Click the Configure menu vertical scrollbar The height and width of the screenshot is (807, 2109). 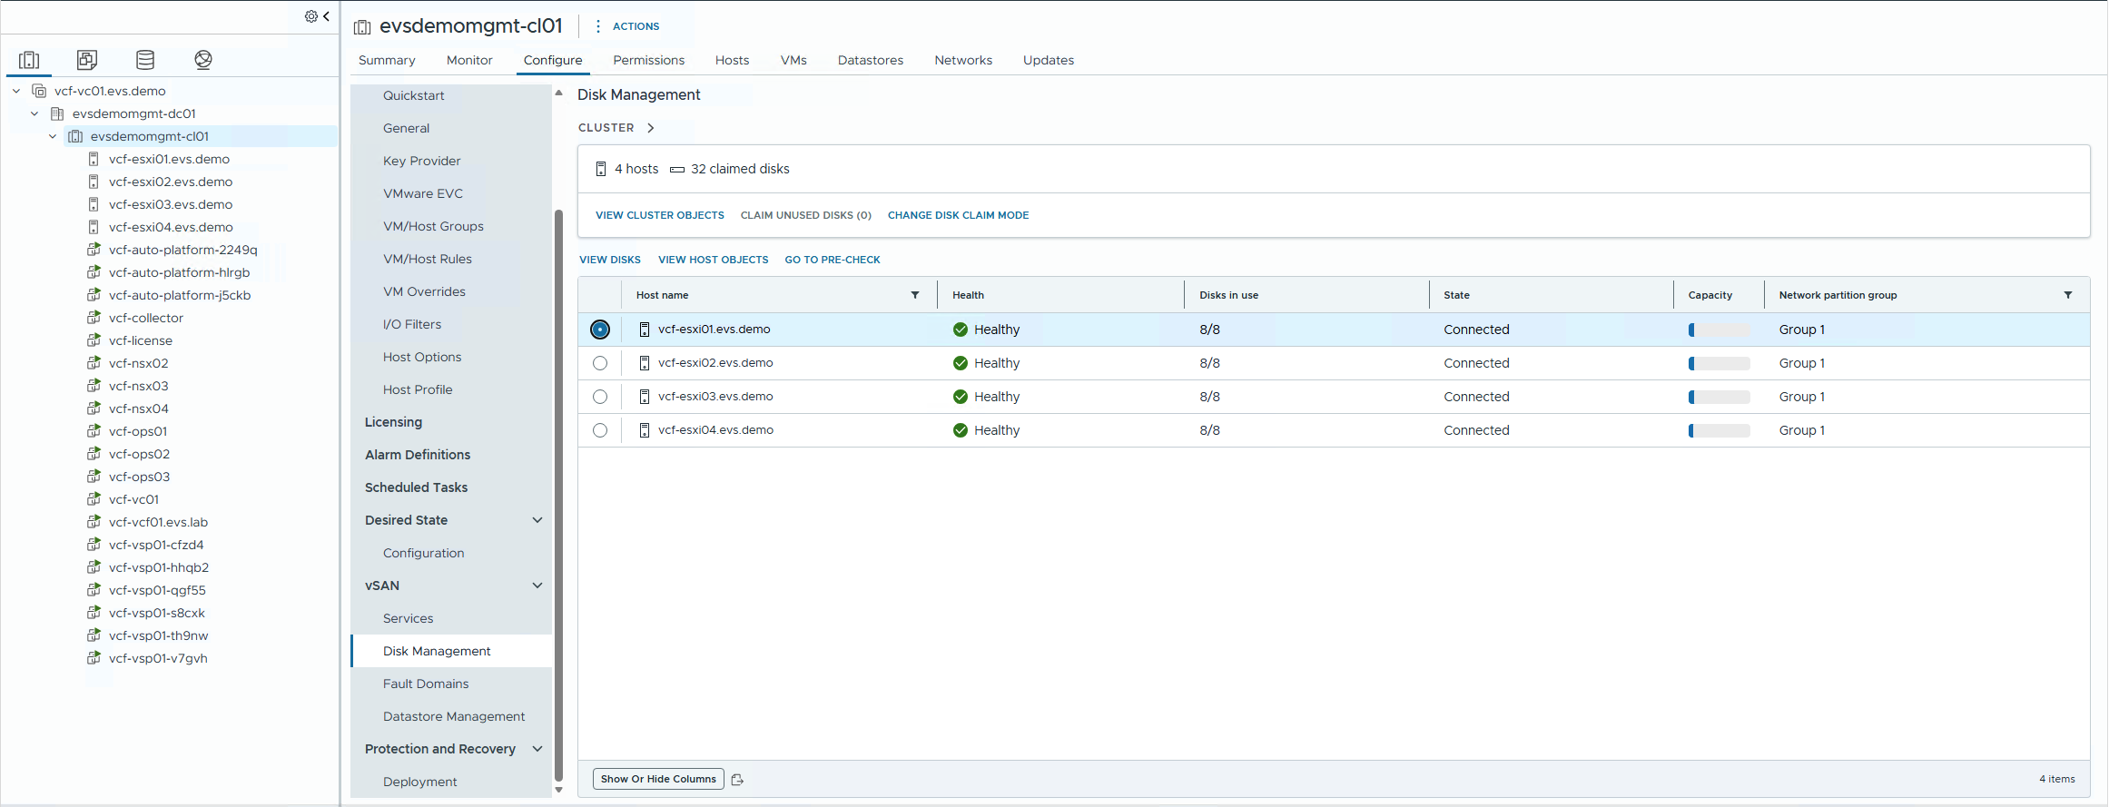click(x=558, y=495)
